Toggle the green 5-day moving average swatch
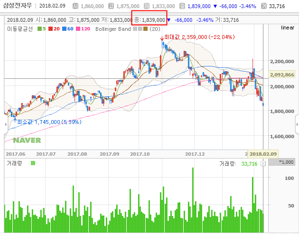 39,29
